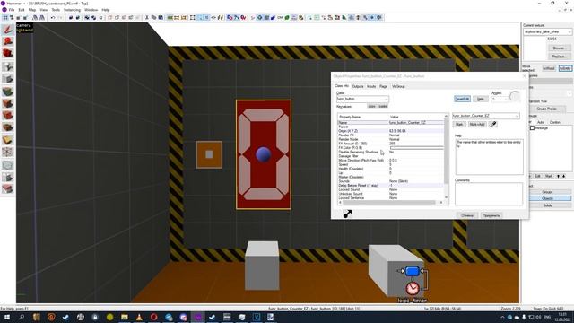
Task: Select the Sounds property row
Action: coord(391,181)
